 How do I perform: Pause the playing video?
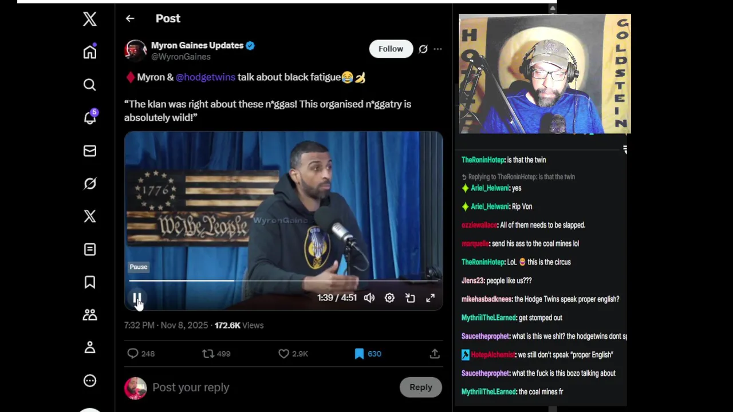[137, 298]
